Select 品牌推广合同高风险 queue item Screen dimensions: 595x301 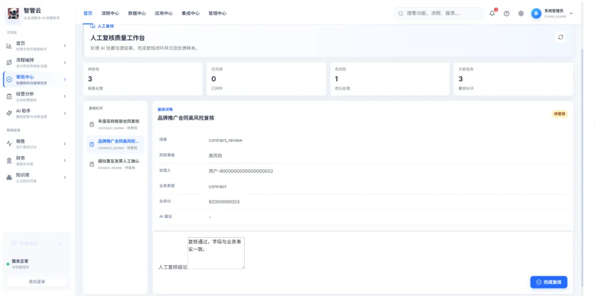(x=115, y=144)
